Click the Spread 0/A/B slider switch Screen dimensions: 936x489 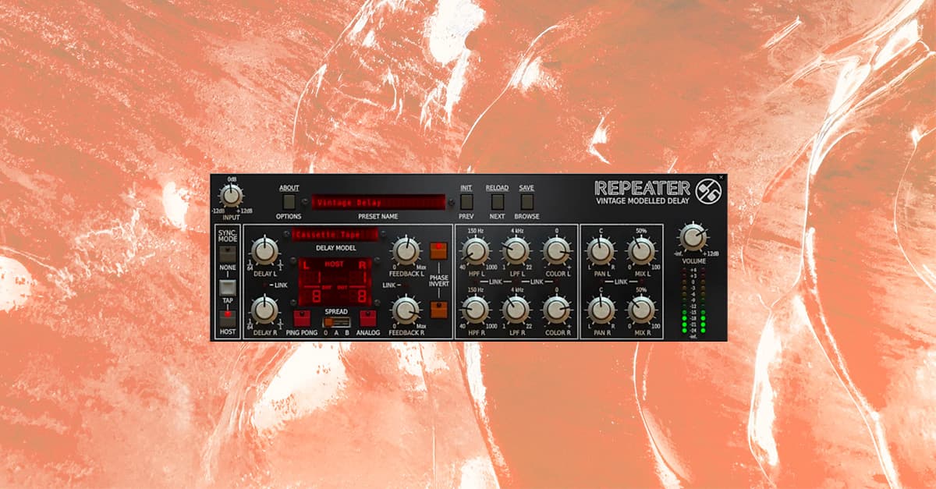[336, 321]
